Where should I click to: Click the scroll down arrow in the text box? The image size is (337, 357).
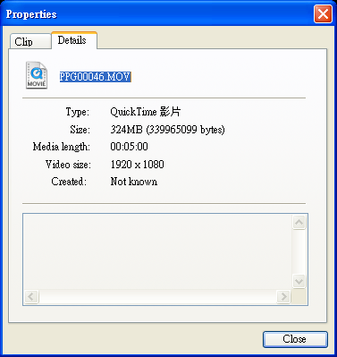click(299, 281)
